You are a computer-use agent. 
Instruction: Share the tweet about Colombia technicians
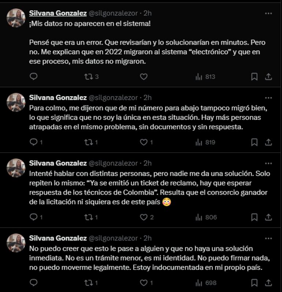268,217
